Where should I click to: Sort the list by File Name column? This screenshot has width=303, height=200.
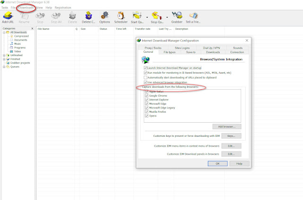point(55,29)
